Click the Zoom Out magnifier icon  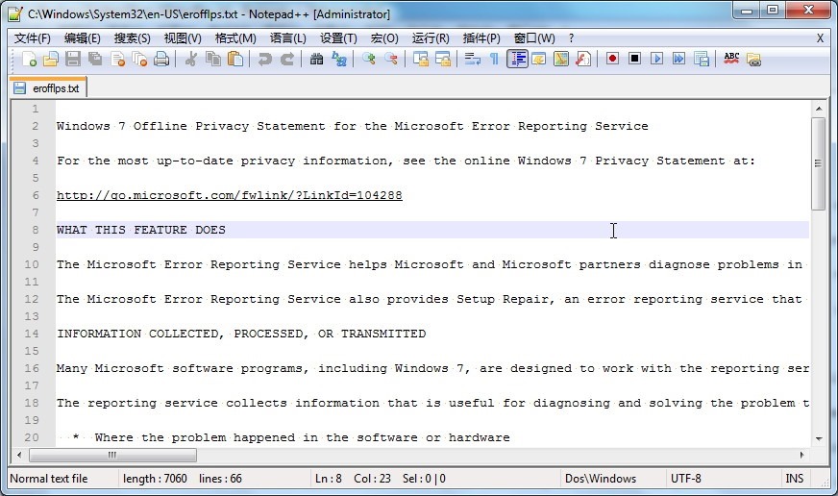pyautogui.click(x=391, y=59)
